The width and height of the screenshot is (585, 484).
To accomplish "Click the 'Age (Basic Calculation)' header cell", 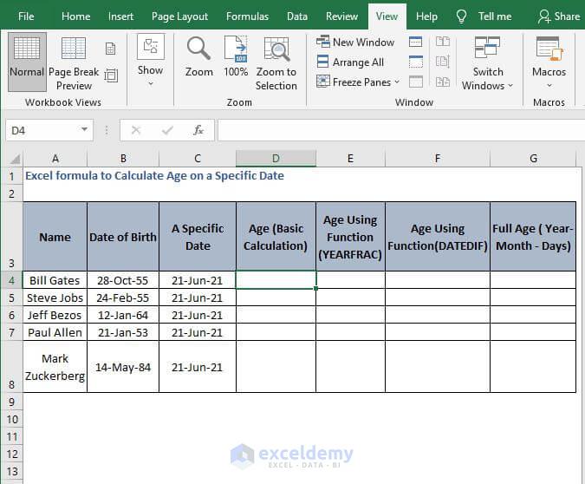I will point(276,237).
